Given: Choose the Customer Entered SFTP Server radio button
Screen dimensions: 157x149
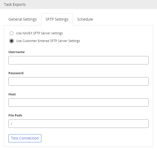Looking at the screenshot, I should [x=12, y=41].
